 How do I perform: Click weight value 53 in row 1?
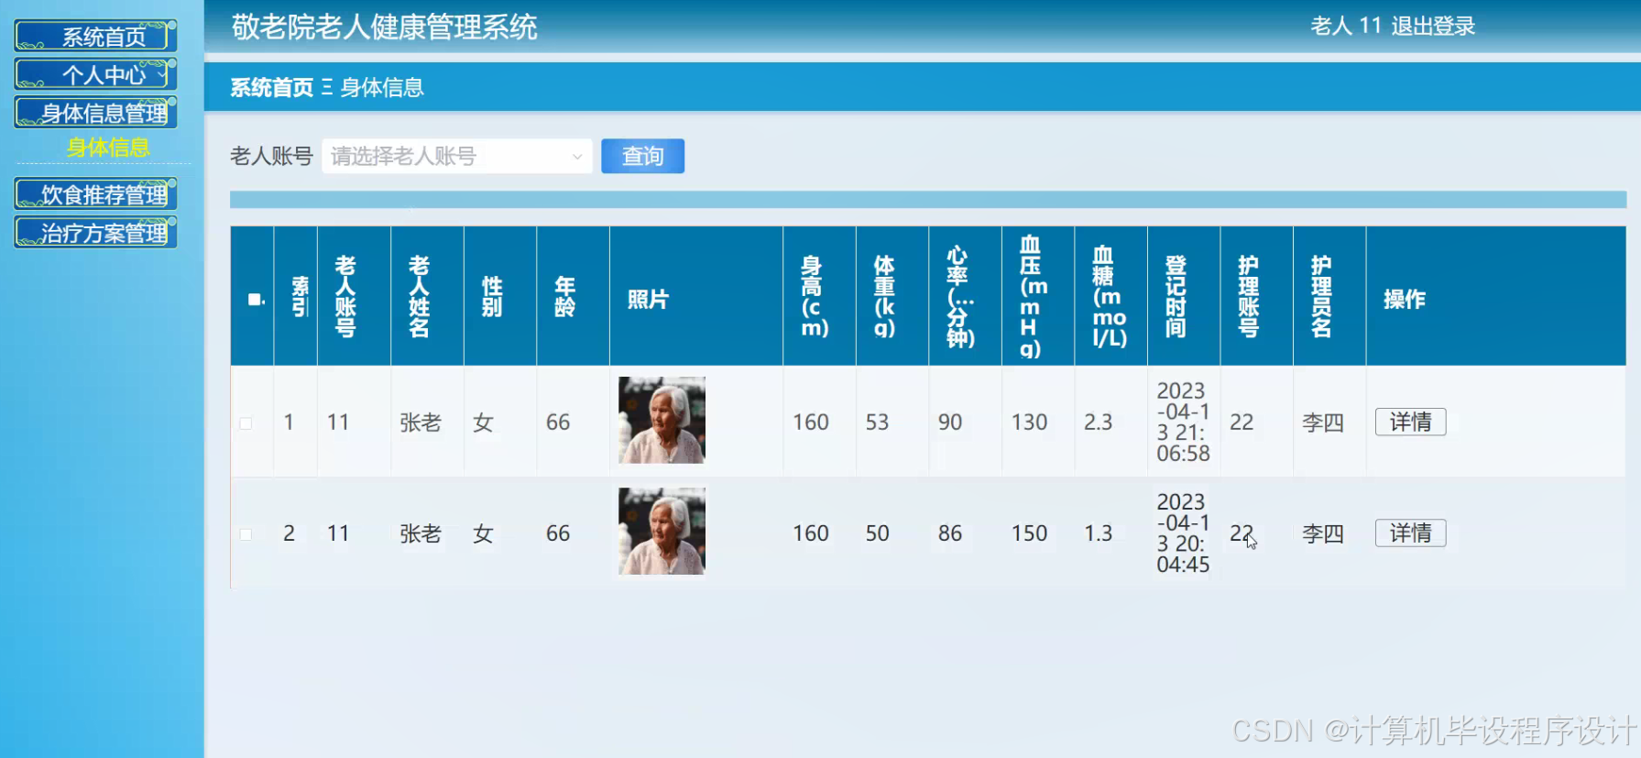tap(877, 422)
